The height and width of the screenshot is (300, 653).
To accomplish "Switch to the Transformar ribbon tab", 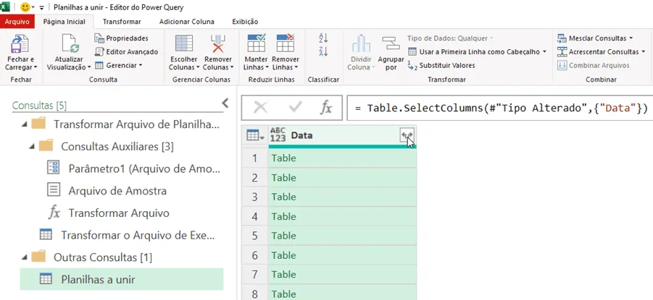I will [122, 22].
